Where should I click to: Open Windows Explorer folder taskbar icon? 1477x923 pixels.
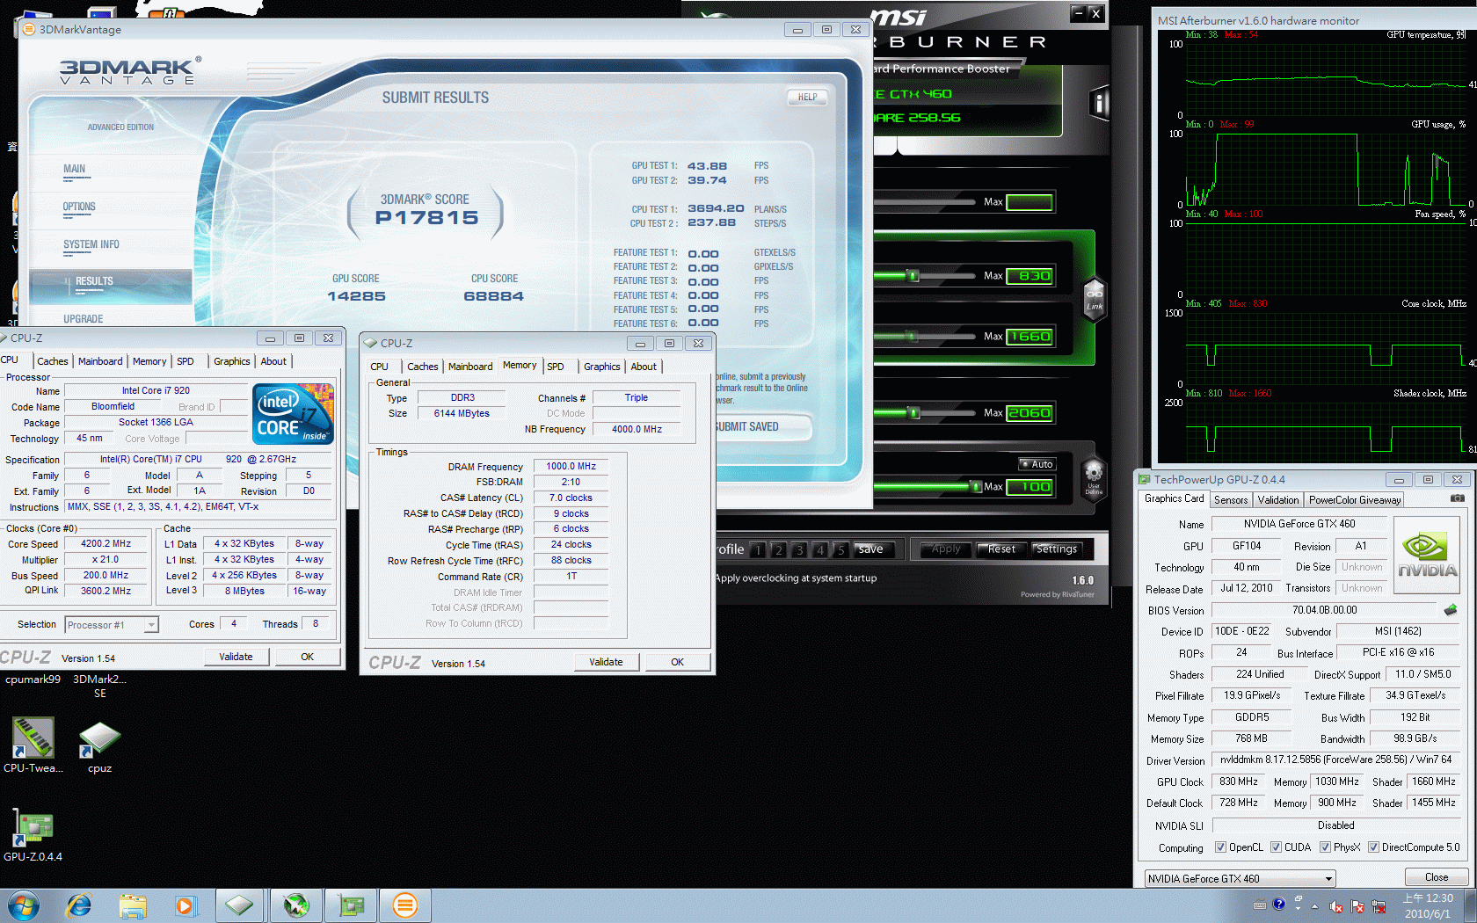[133, 905]
